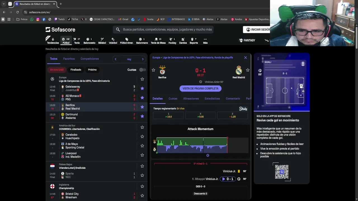Select the Baloncesto sport icon
358x201 pixels.
(89, 41)
